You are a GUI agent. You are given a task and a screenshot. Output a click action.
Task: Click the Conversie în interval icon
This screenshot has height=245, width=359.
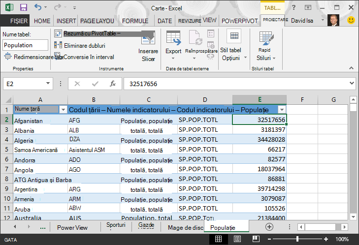click(58, 56)
